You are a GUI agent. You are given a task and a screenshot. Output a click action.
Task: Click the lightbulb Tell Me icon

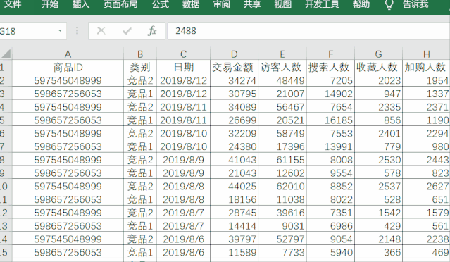(389, 5)
